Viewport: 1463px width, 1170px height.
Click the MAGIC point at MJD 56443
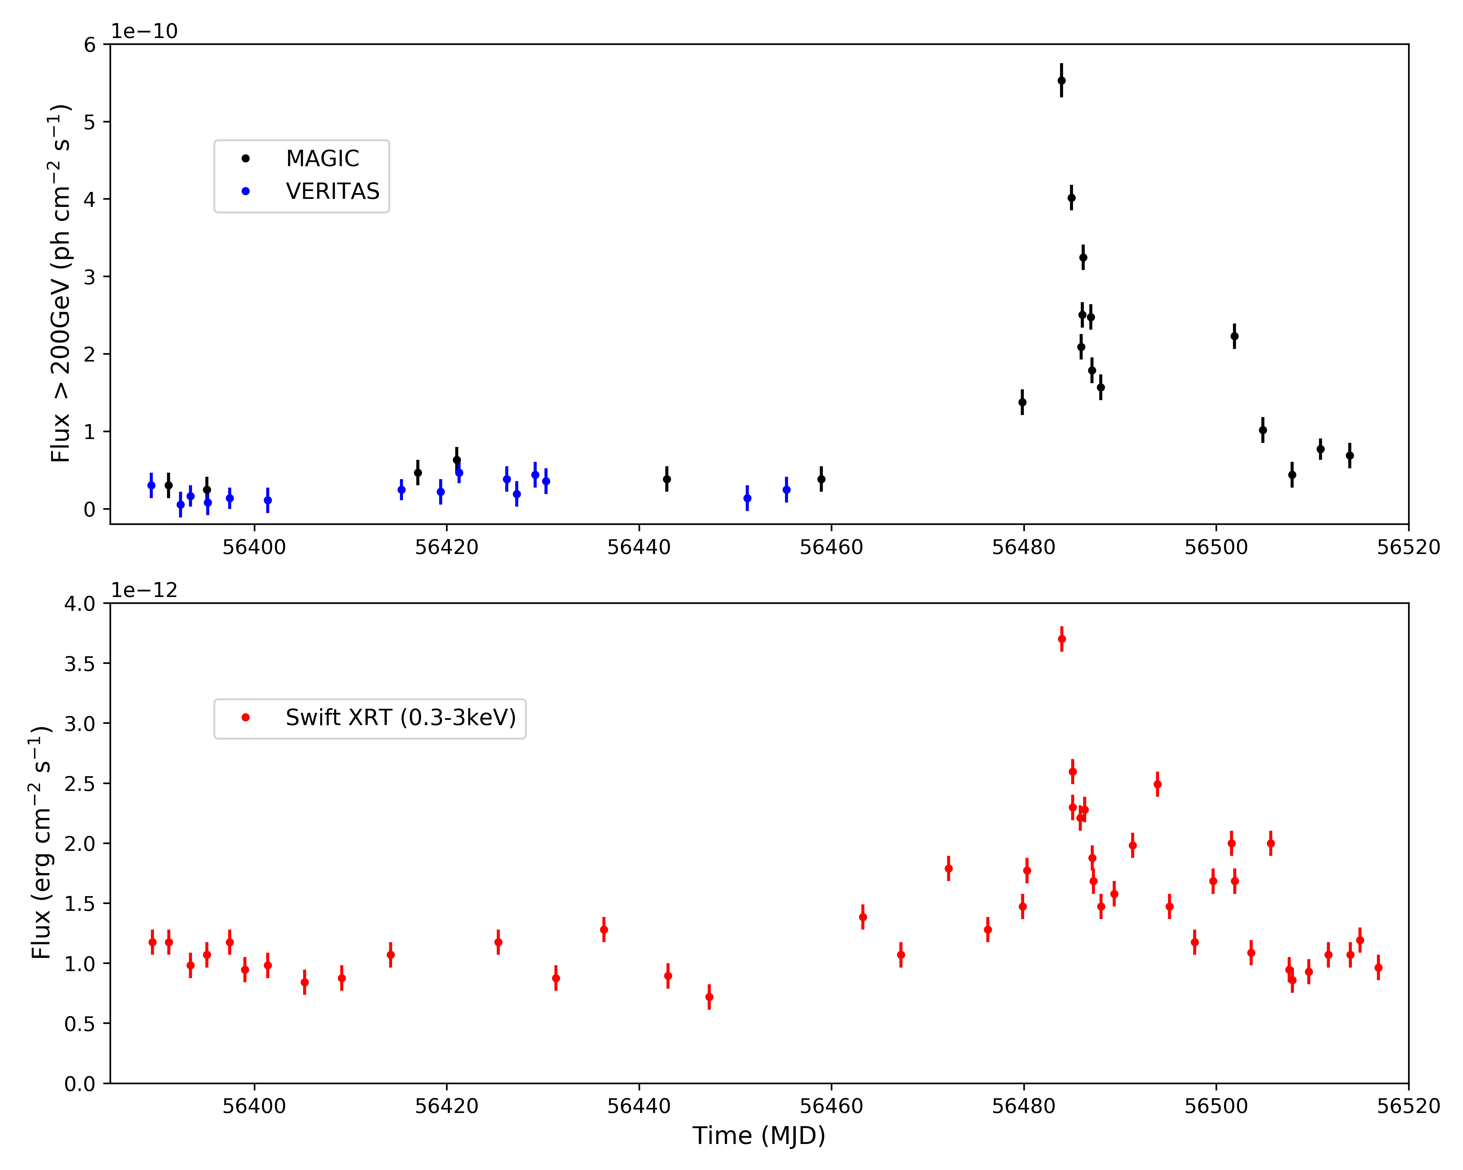667,479
